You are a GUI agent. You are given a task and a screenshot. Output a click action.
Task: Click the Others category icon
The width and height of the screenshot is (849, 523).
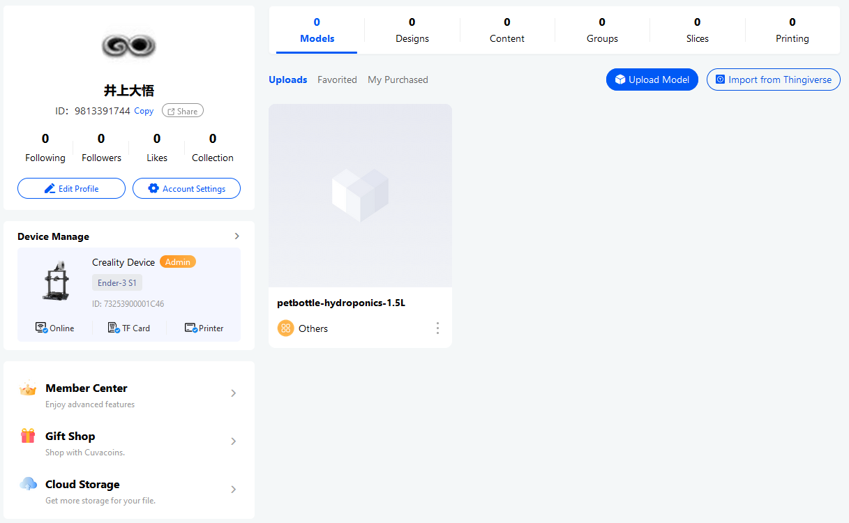(285, 328)
